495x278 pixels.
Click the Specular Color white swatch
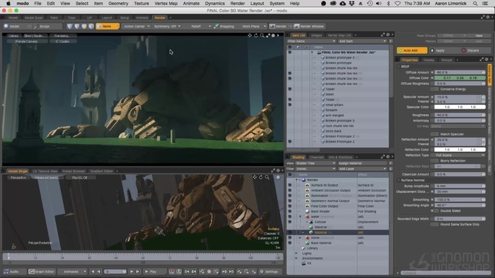460,107
